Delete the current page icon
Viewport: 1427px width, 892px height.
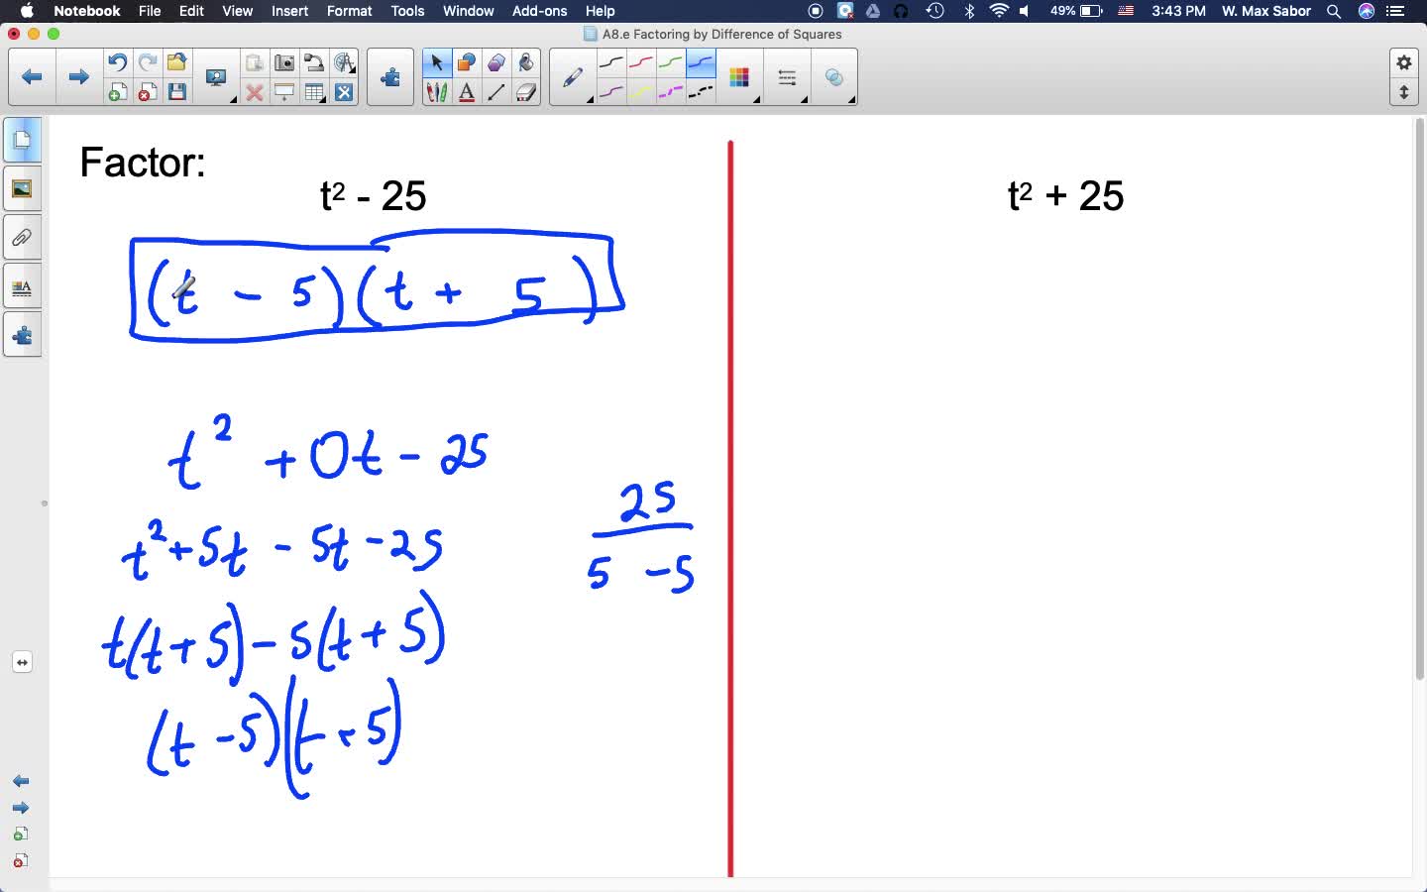point(147,92)
